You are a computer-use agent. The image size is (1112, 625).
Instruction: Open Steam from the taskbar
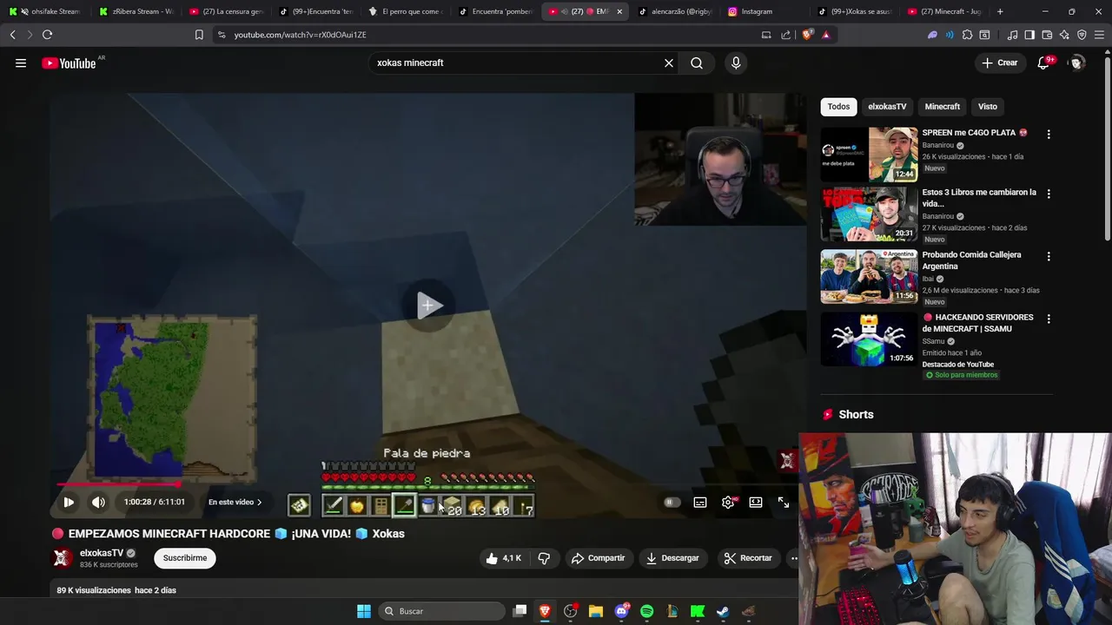(x=722, y=611)
